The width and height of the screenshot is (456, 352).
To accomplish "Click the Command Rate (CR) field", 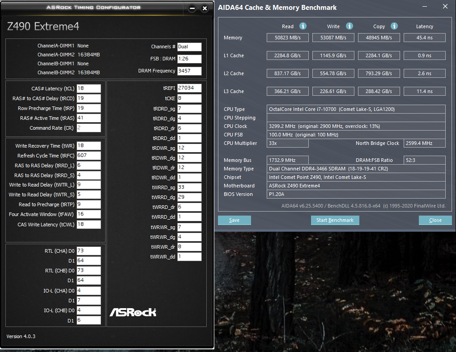I will click(89, 128).
